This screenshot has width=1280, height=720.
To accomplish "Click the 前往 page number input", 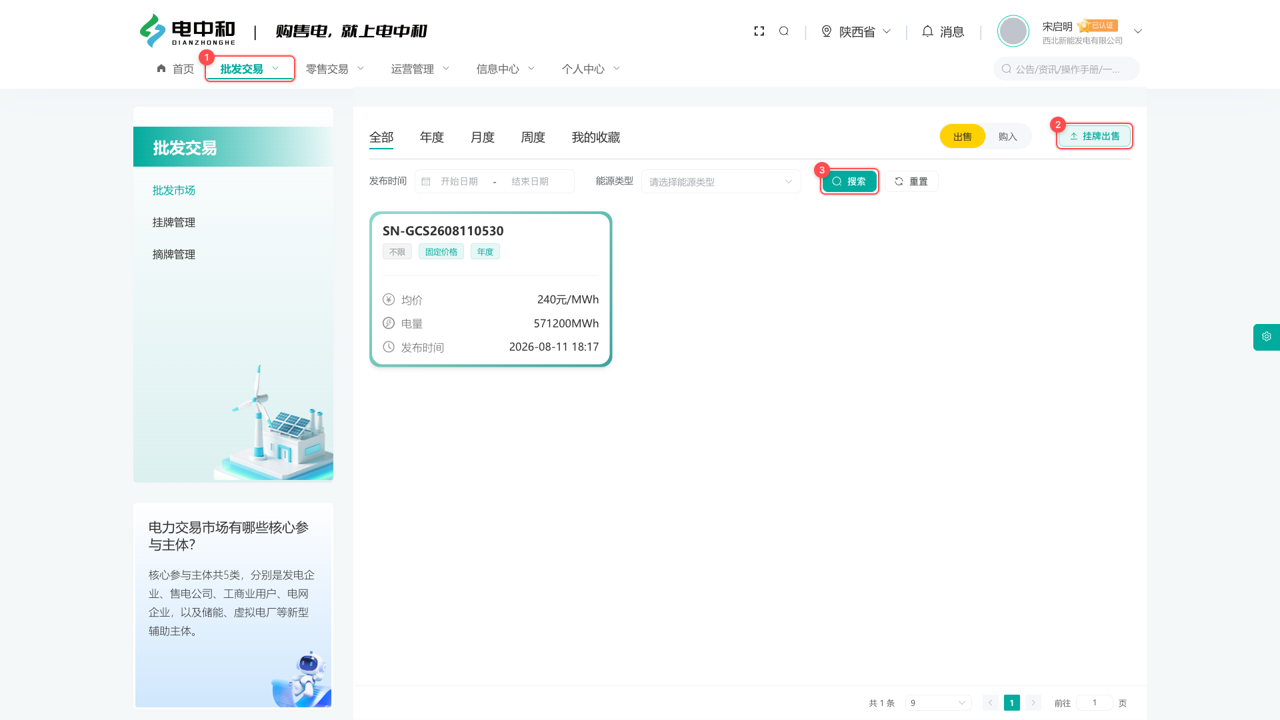I will coord(1094,703).
